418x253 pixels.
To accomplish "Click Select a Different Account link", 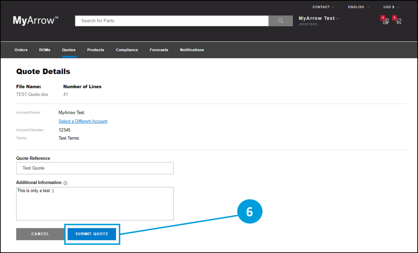I will pyautogui.click(x=83, y=121).
